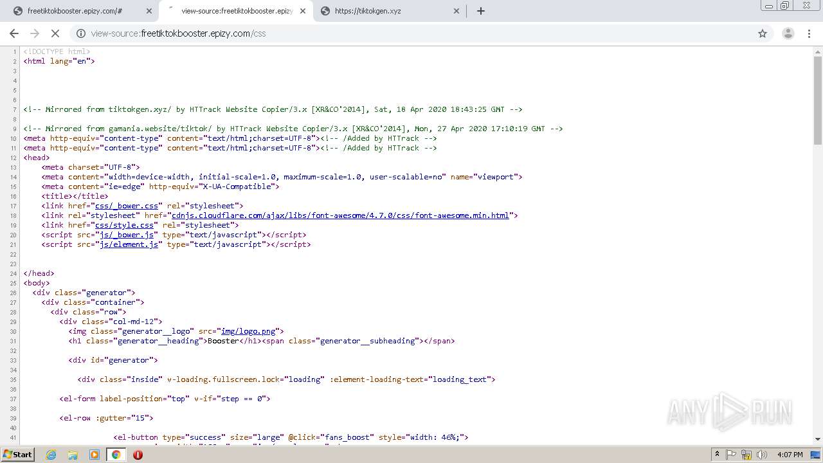
Task: Bookmark this page with the star
Action: tap(763, 33)
